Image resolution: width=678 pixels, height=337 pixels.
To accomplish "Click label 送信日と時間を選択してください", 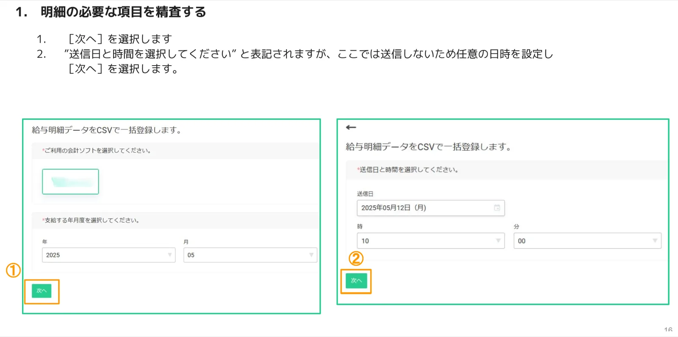I will [x=408, y=169].
